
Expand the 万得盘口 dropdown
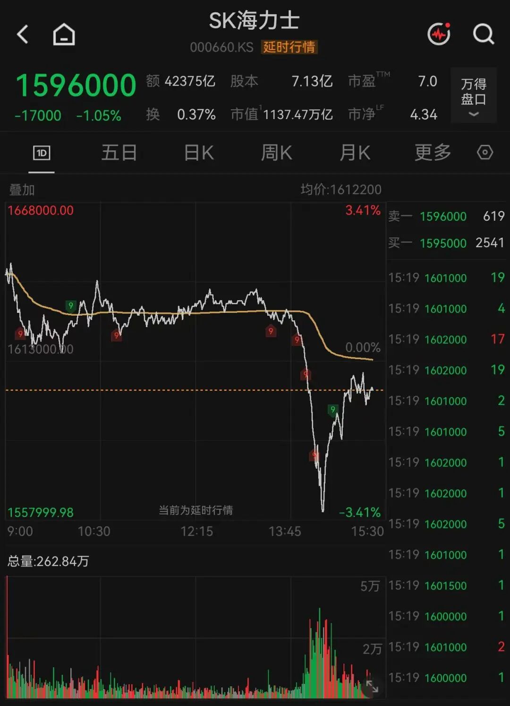click(474, 95)
